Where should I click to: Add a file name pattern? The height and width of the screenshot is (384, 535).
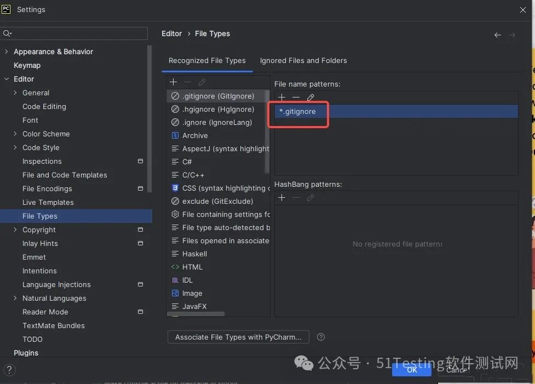282,98
